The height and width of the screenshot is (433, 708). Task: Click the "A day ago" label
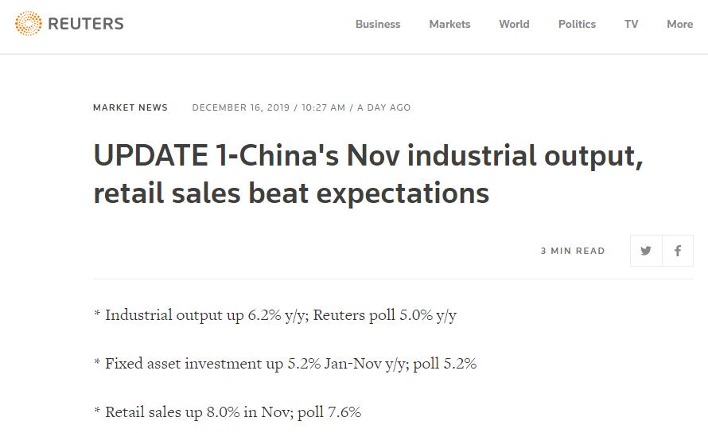point(383,107)
